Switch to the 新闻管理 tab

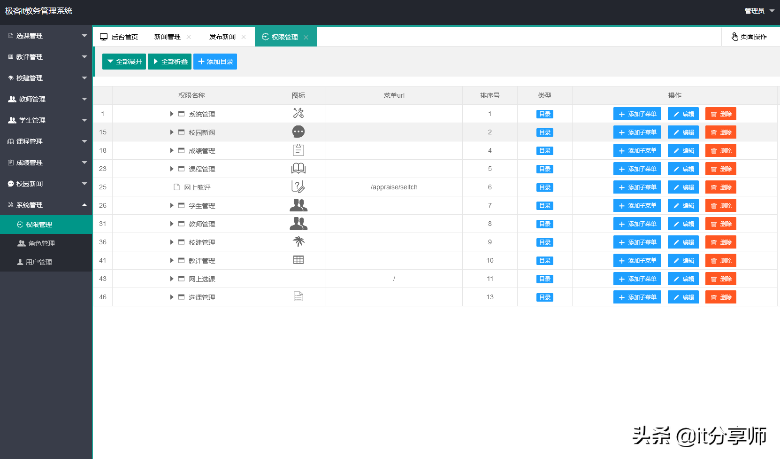(x=168, y=37)
